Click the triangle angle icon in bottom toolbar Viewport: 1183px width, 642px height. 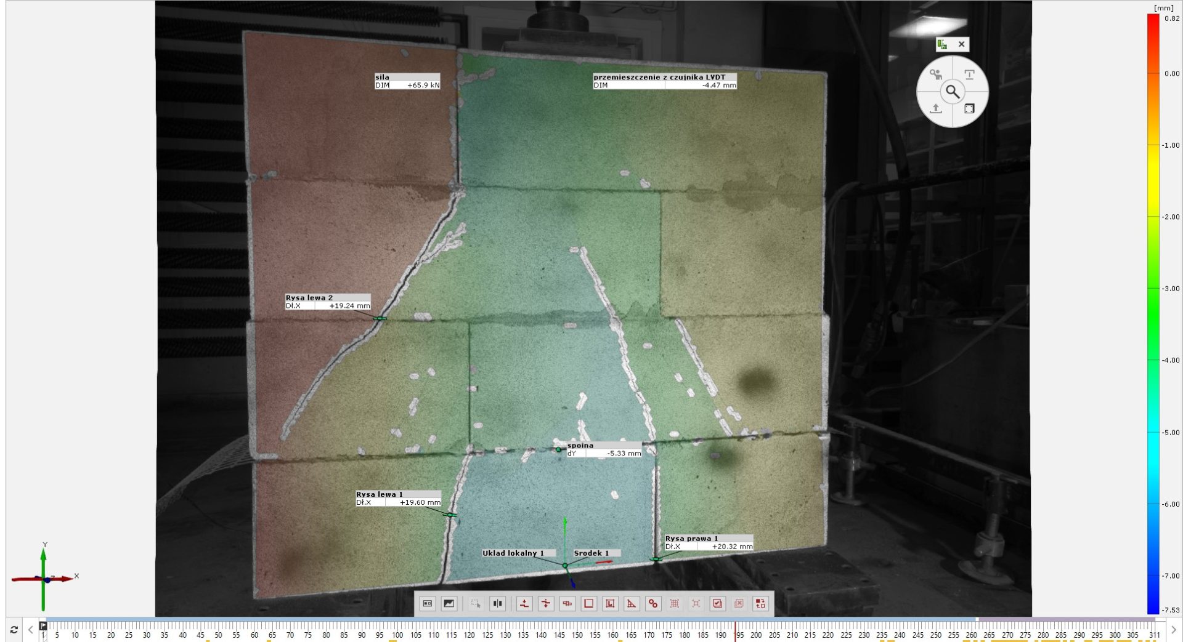click(631, 604)
